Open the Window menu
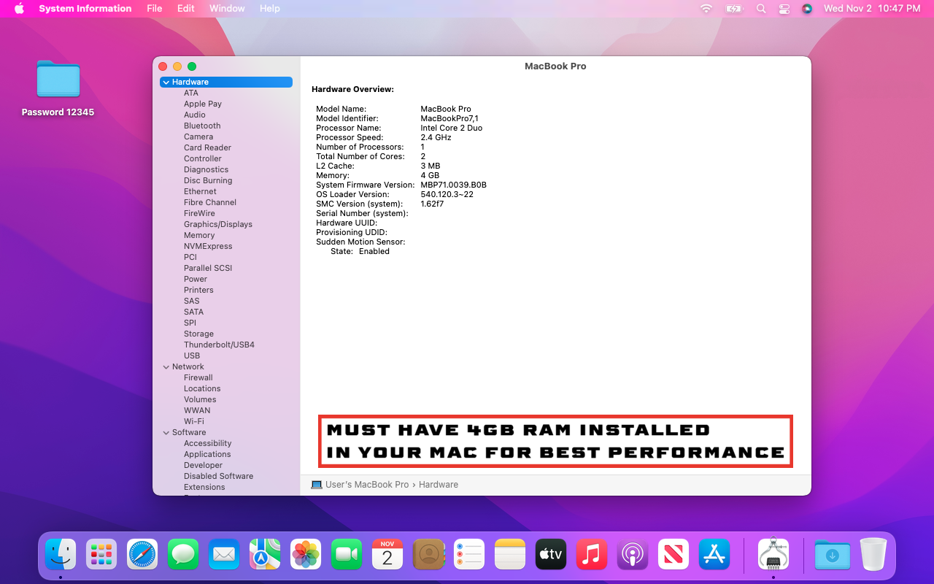Viewport: 934px width, 584px height. [x=227, y=9]
